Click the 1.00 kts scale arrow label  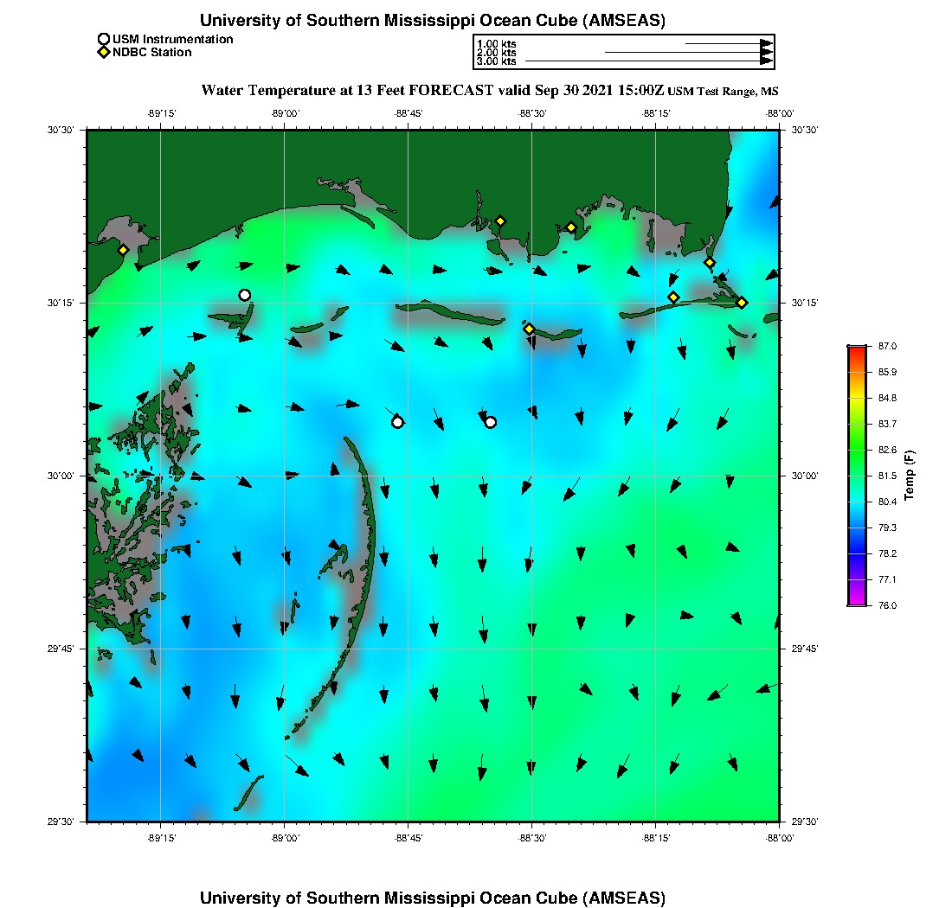(x=497, y=43)
